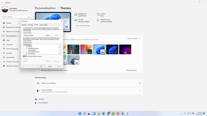
Task: Open Give feedback link
Action: (x=43, y=103)
